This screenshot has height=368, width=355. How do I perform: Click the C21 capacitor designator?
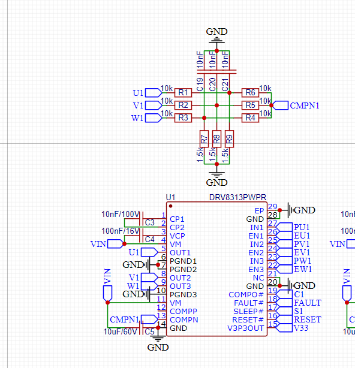(225, 85)
